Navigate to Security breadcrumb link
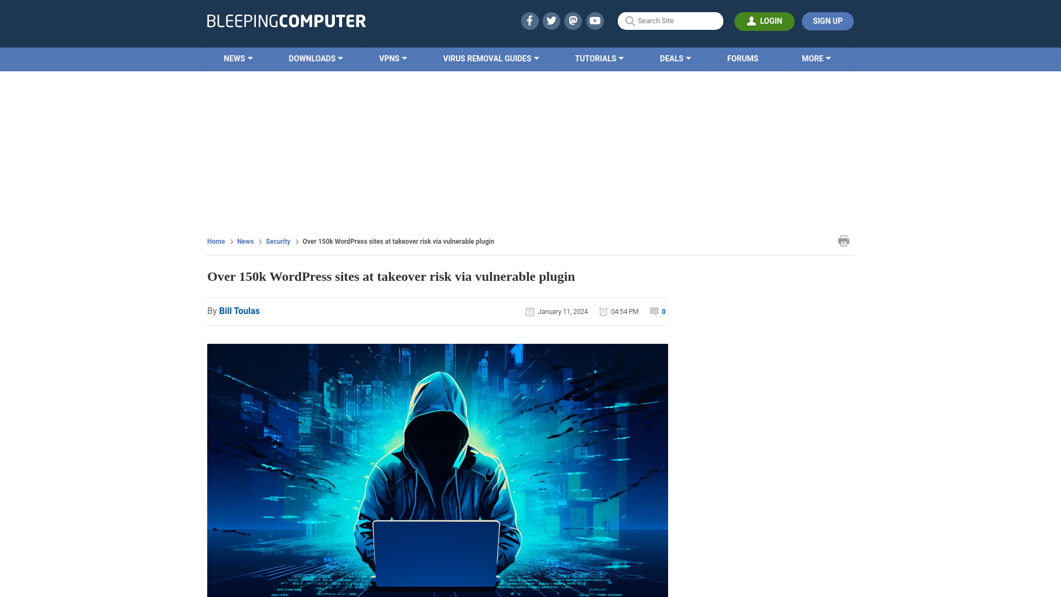The width and height of the screenshot is (1061, 597). click(277, 240)
